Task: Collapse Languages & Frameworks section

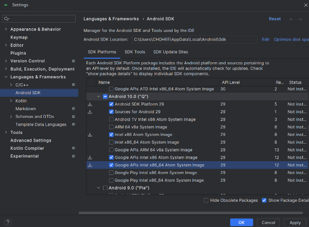Action: [6, 77]
